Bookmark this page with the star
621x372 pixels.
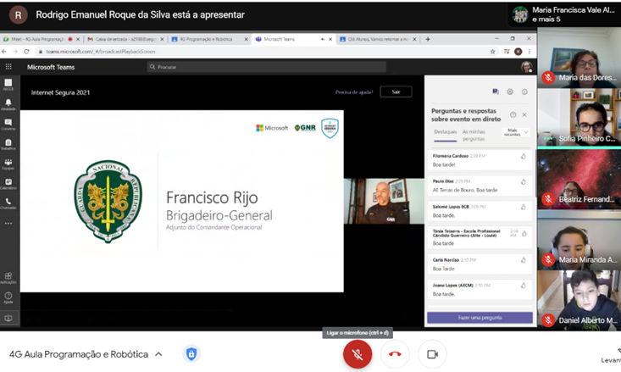click(493, 52)
